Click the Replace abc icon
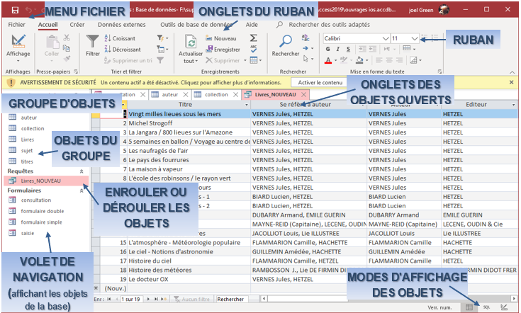This screenshot has width=521, height=313. point(306,38)
